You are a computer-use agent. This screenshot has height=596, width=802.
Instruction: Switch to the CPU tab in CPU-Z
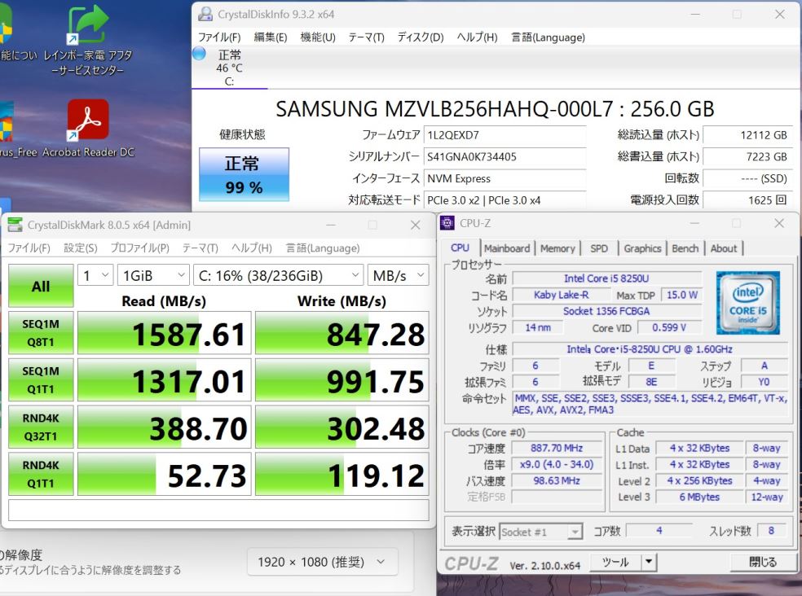pyautogui.click(x=460, y=248)
